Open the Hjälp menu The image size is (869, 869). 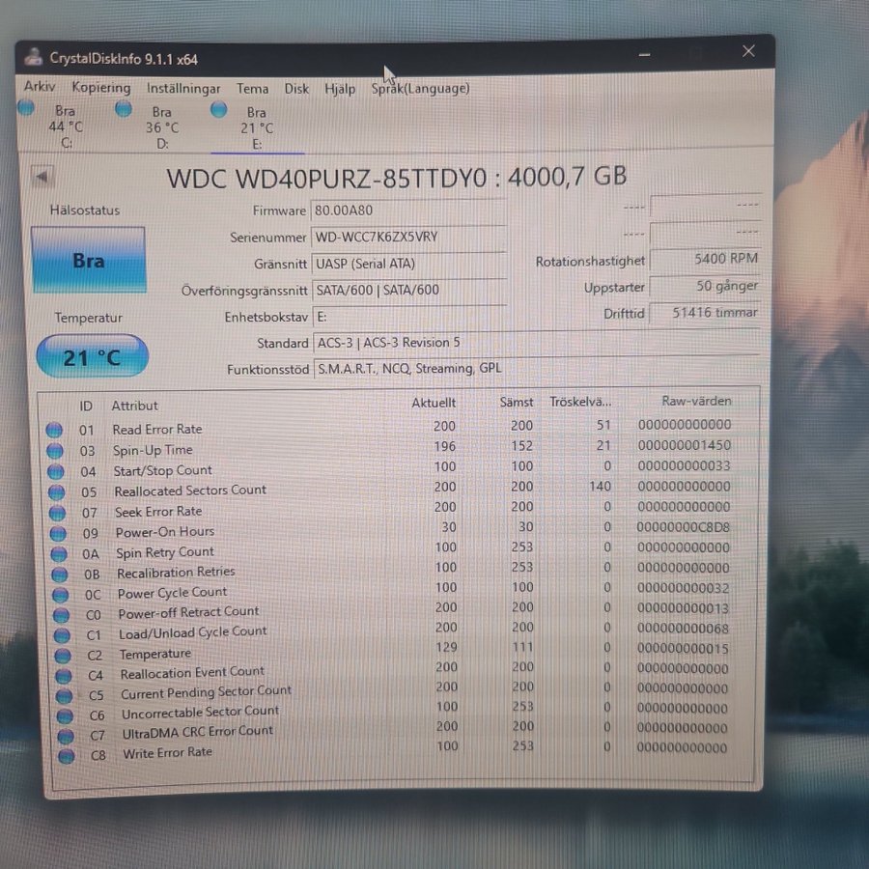[340, 89]
